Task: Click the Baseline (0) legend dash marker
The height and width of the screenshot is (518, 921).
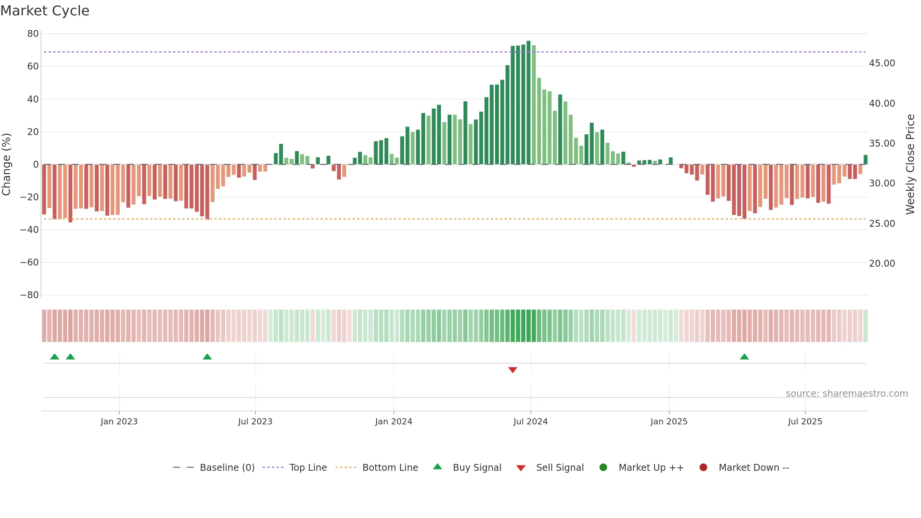Action: [x=183, y=467]
